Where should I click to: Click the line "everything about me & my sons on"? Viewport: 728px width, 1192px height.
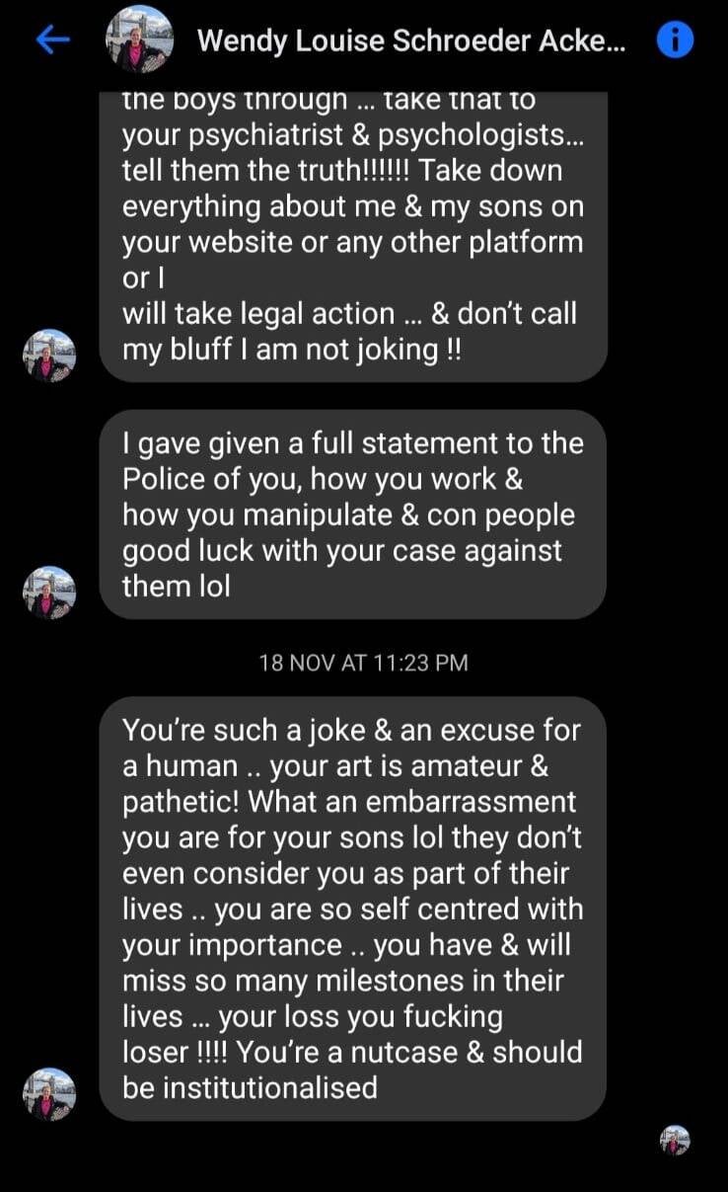[x=352, y=206]
